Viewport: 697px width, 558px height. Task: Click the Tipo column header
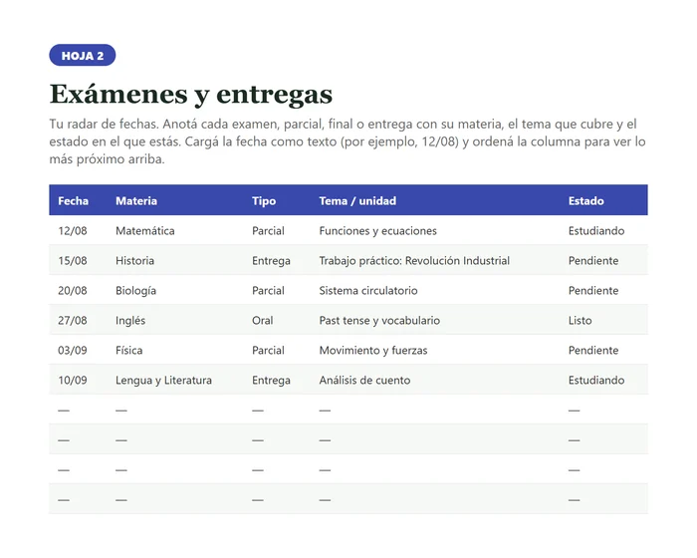pyautogui.click(x=264, y=200)
